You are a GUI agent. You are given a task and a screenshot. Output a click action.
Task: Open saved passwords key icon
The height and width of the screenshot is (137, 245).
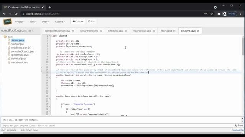[206, 14]
